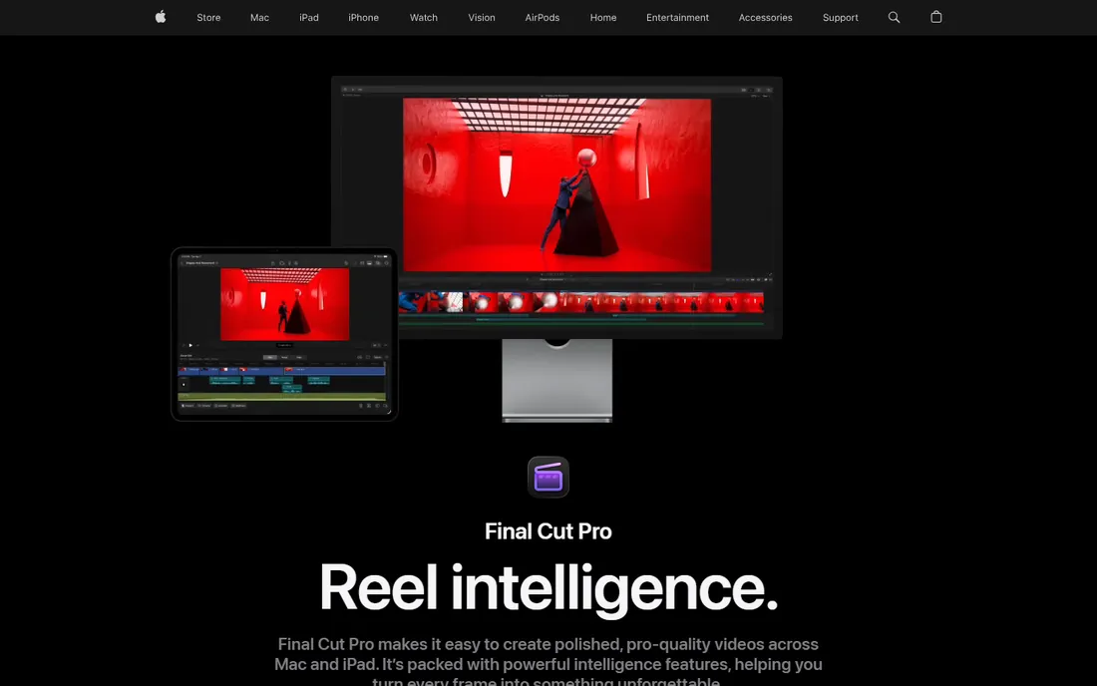The image size is (1097, 686).
Task: Select iPhone in the navigation bar
Action: (x=363, y=18)
